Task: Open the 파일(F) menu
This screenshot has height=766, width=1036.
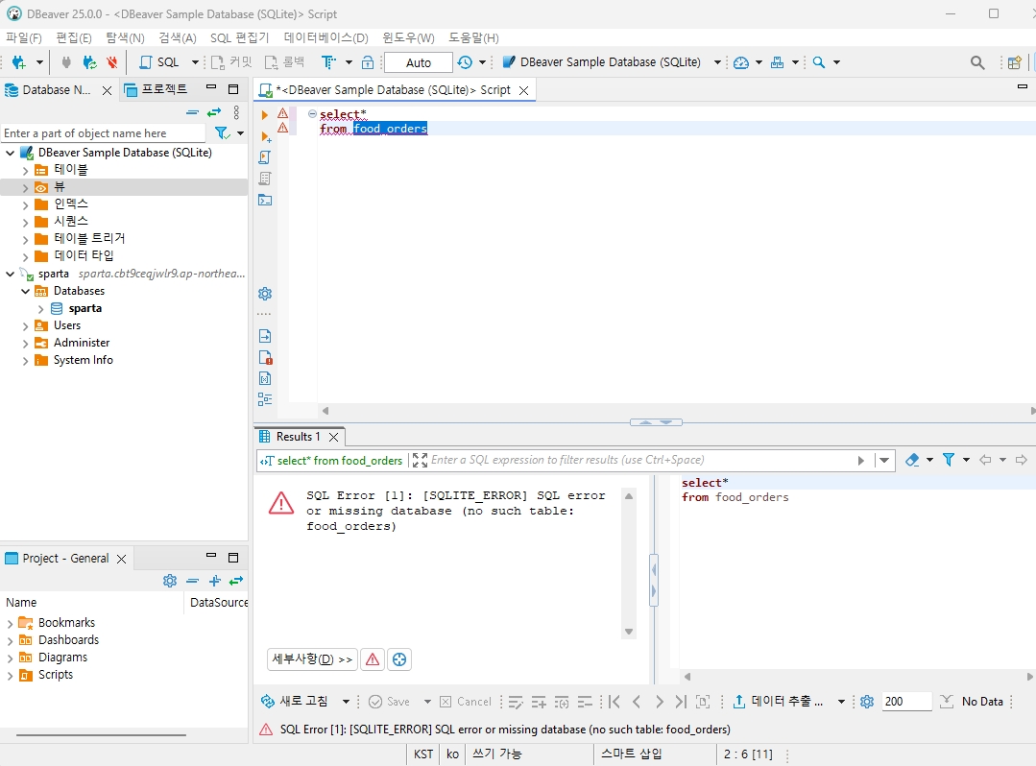Action: (24, 37)
